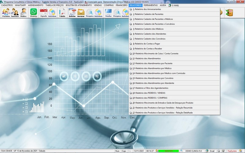The width and height of the screenshot is (245, 153).
Task: Click the green MASTER user indicator
Action: pyautogui.click(x=169, y=151)
